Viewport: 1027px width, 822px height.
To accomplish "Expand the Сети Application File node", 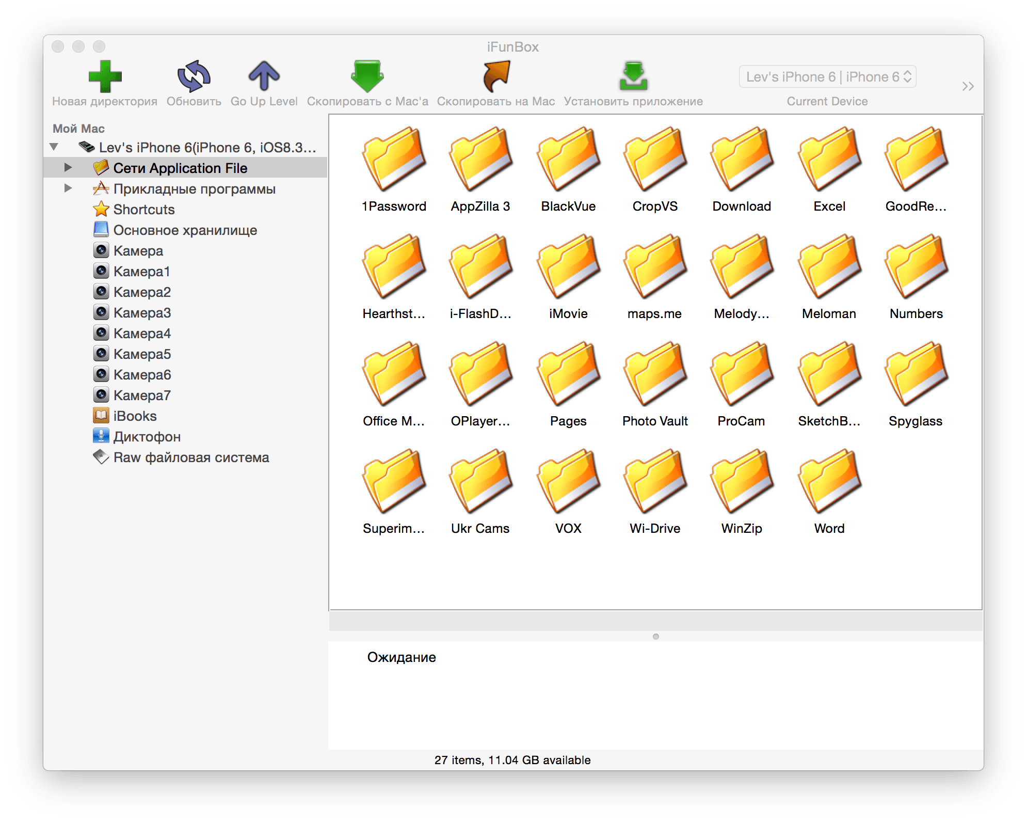I will [x=68, y=167].
